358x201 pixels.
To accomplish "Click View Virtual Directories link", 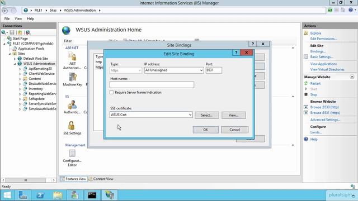I will [327, 69].
